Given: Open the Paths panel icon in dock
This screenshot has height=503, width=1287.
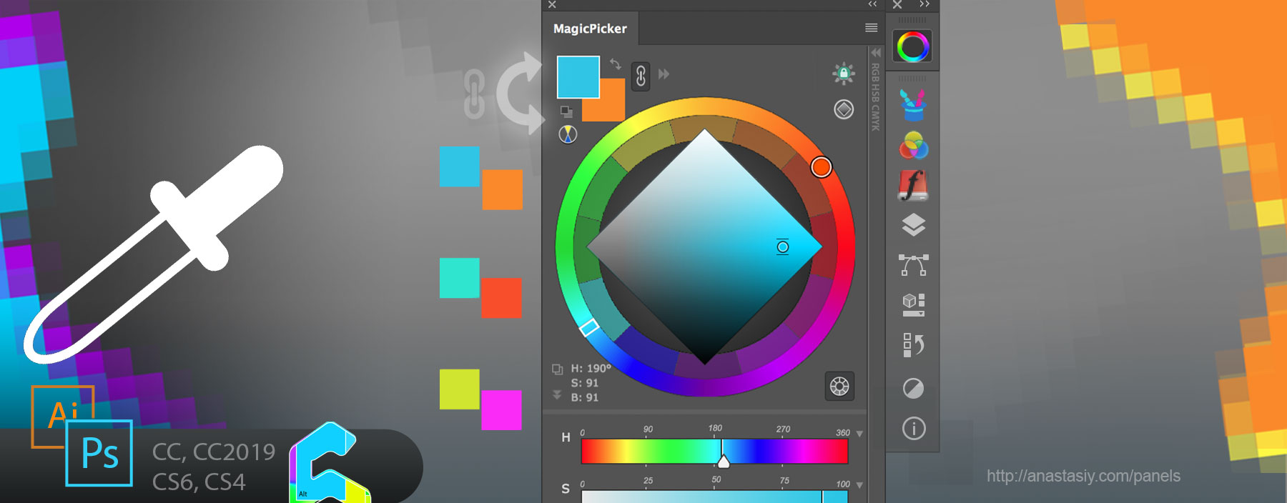Looking at the screenshot, I should pos(913,265).
